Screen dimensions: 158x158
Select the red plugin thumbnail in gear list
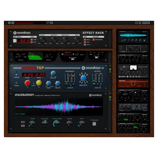click(x=133, y=84)
